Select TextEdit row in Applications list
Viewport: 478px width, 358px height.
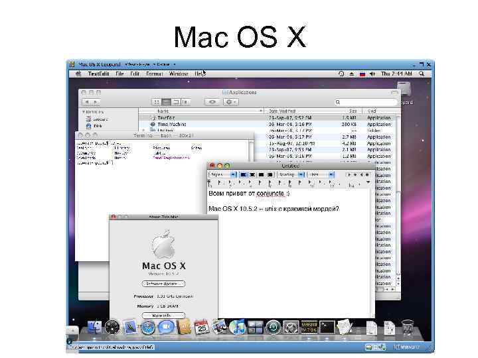(x=268, y=118)
